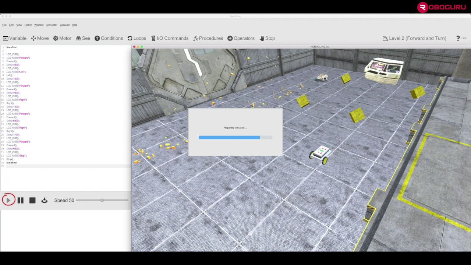Viewport: 471px width, 265px height.
Task: Open the Robot menu
Action: point(28,25)
